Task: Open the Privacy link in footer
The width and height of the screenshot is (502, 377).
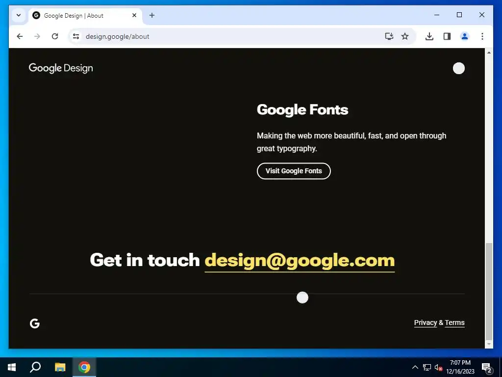Action: (426, 323)
